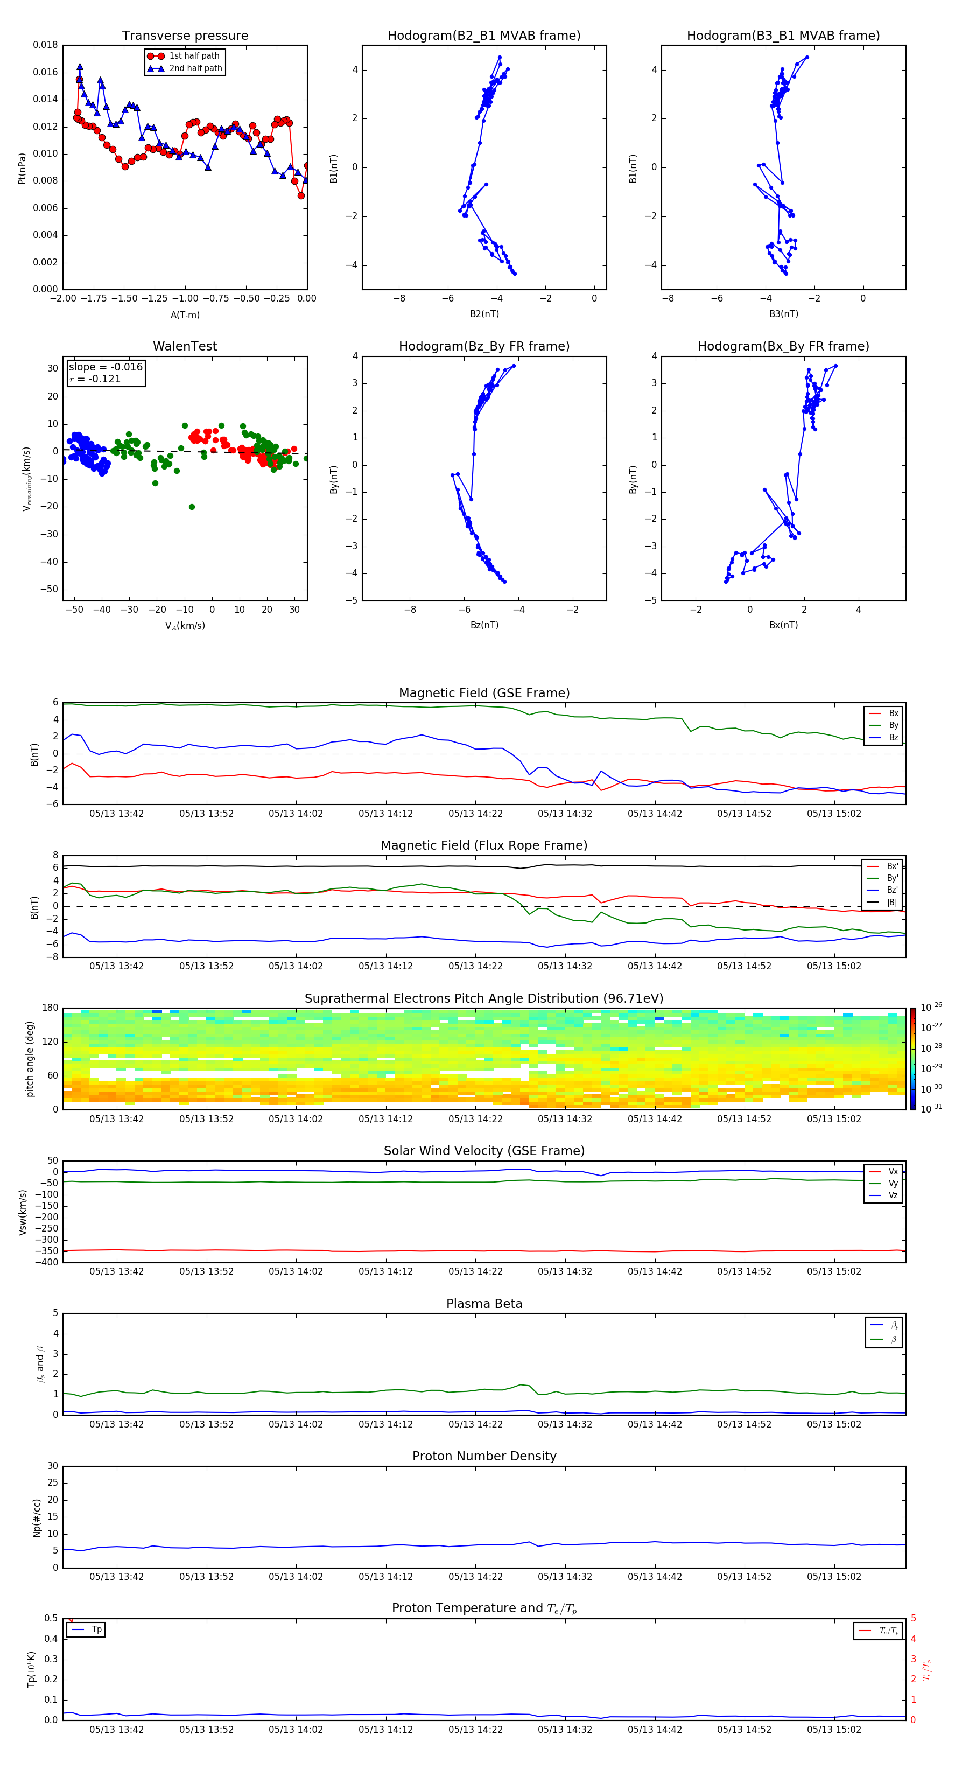Click the Tp(10^6K) y-axis label

[31, 1669]
